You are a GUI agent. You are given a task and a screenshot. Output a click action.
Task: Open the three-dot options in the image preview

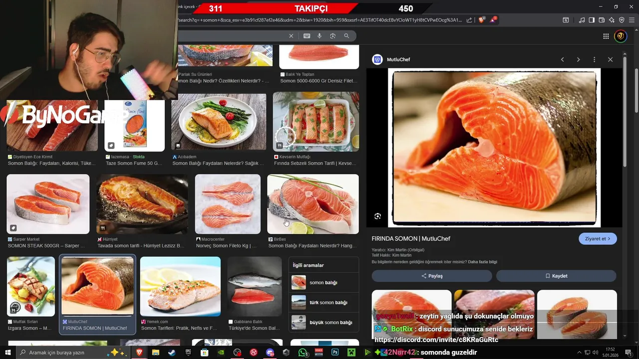[x=594, y=59]
